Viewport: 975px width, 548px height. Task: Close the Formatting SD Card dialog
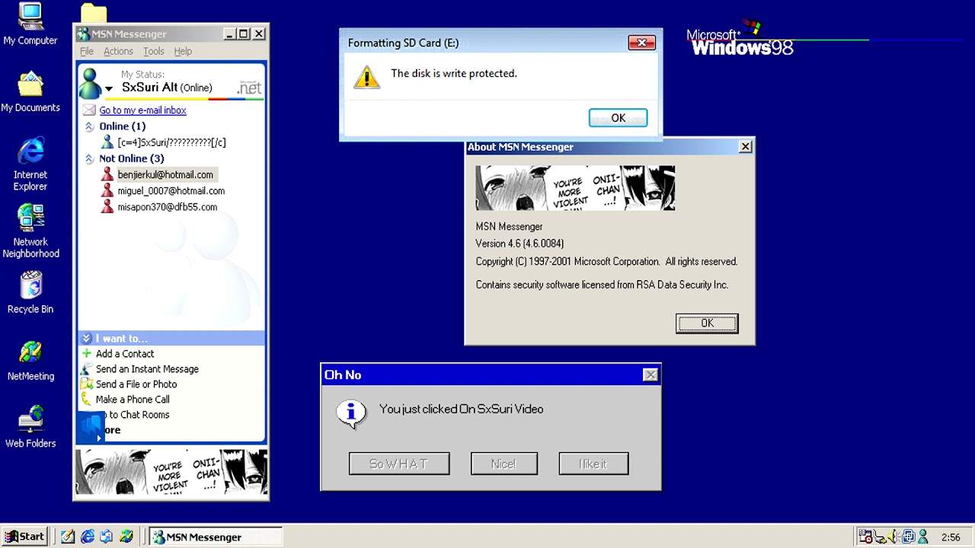(x=641, y=43)
